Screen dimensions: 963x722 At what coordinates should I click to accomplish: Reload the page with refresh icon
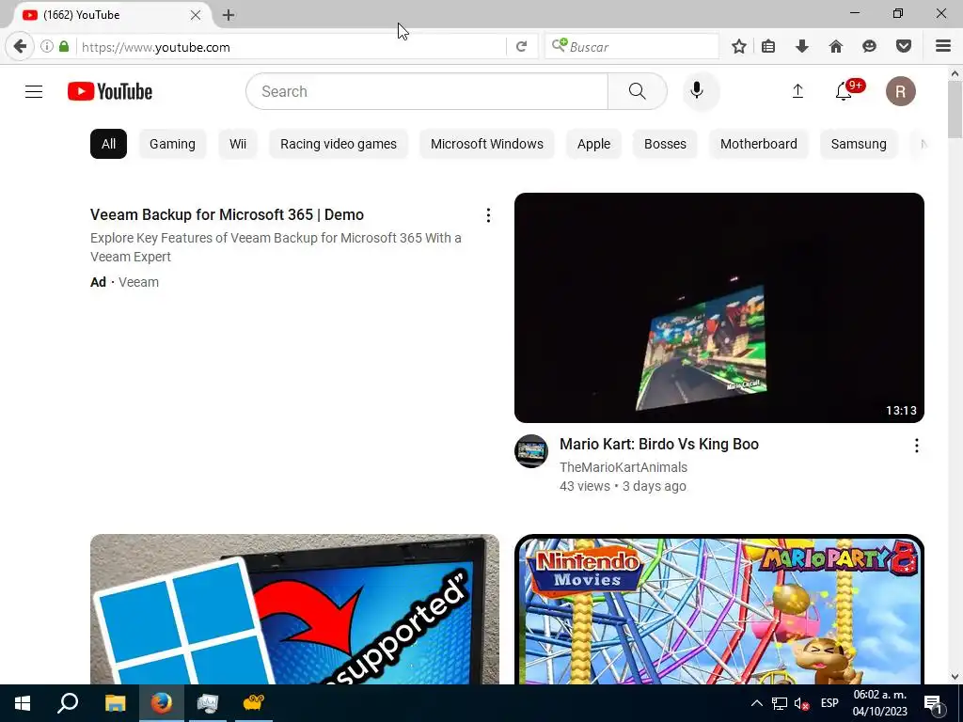521,47
